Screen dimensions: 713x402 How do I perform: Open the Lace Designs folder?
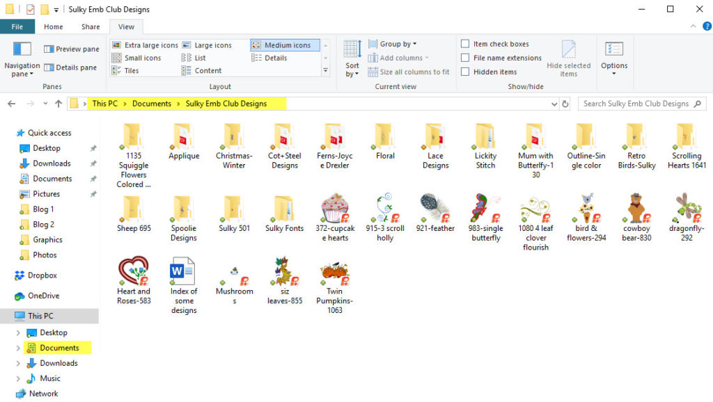(435, 146)
